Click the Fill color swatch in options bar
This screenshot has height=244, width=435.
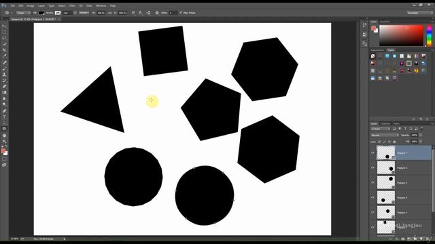[41, 13]
